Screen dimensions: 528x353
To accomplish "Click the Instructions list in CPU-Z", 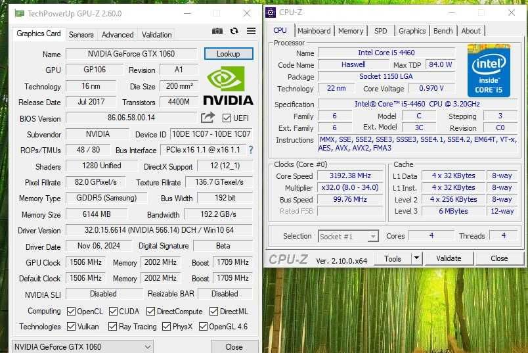I will click(x=418, y=144).
